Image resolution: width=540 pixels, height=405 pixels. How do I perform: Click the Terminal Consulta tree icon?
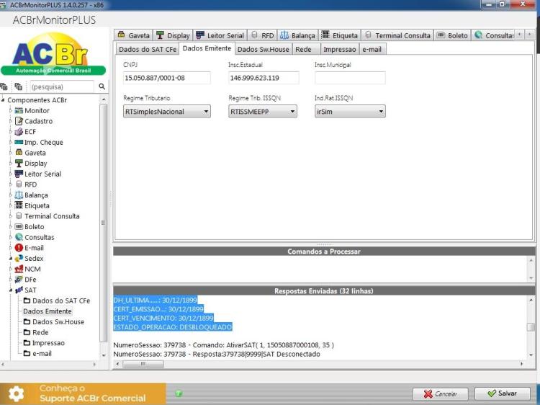19,216
